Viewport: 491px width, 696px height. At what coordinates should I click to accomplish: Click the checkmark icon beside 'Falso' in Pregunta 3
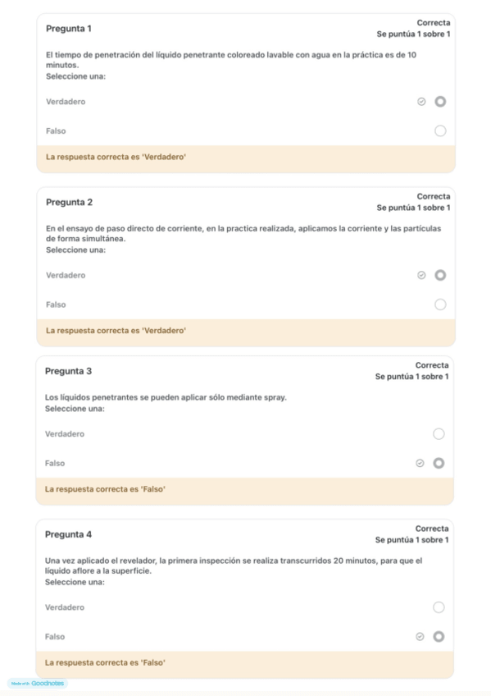point(418,463)
